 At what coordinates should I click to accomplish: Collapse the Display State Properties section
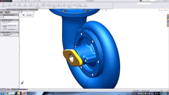18,20
